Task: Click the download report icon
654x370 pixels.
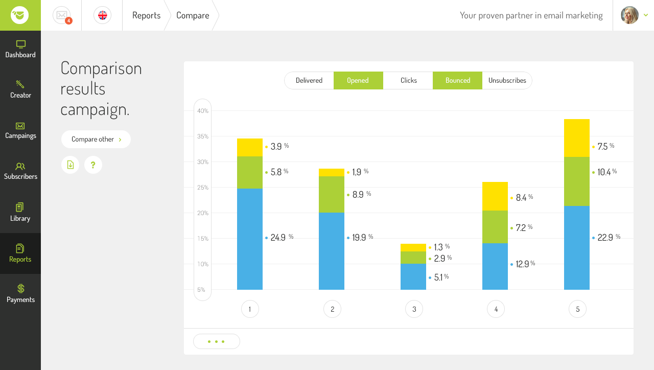Action: [x=71, y=165]
